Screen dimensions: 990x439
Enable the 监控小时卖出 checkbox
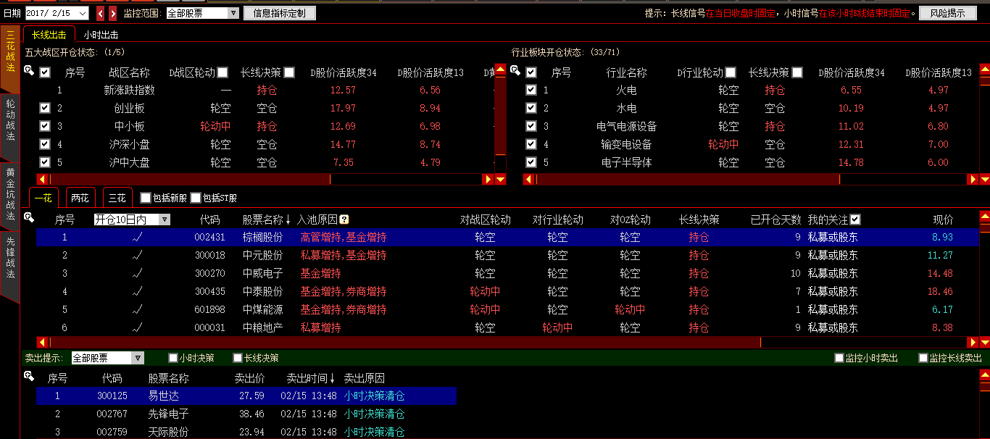(839, 358)
